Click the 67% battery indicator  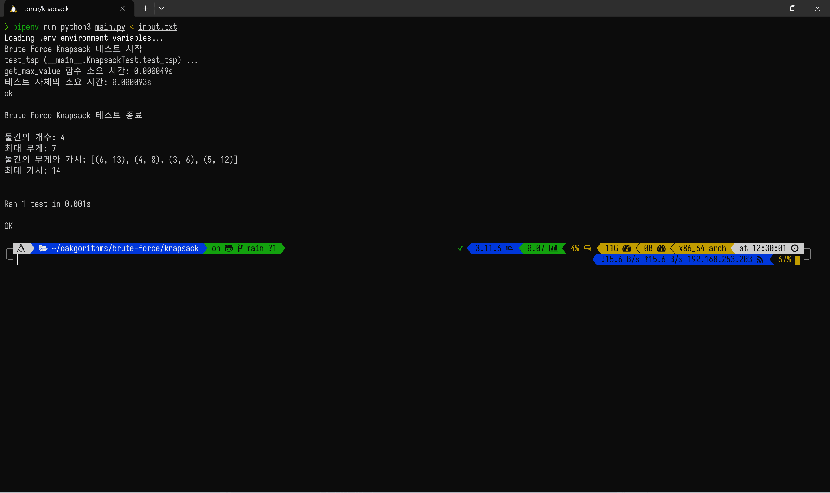(x=784, y=259)
